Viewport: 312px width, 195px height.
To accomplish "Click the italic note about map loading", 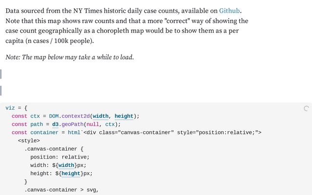I will pyautogui.click(x=70, y=58).
